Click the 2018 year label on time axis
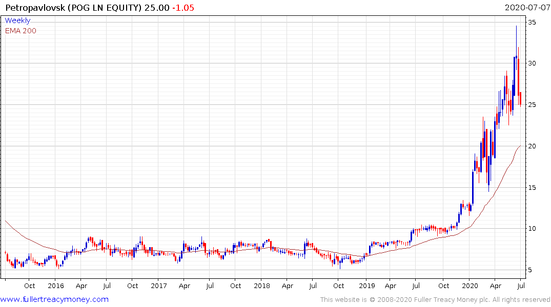Screen dimensions: 551x307 tap(262, 286)
